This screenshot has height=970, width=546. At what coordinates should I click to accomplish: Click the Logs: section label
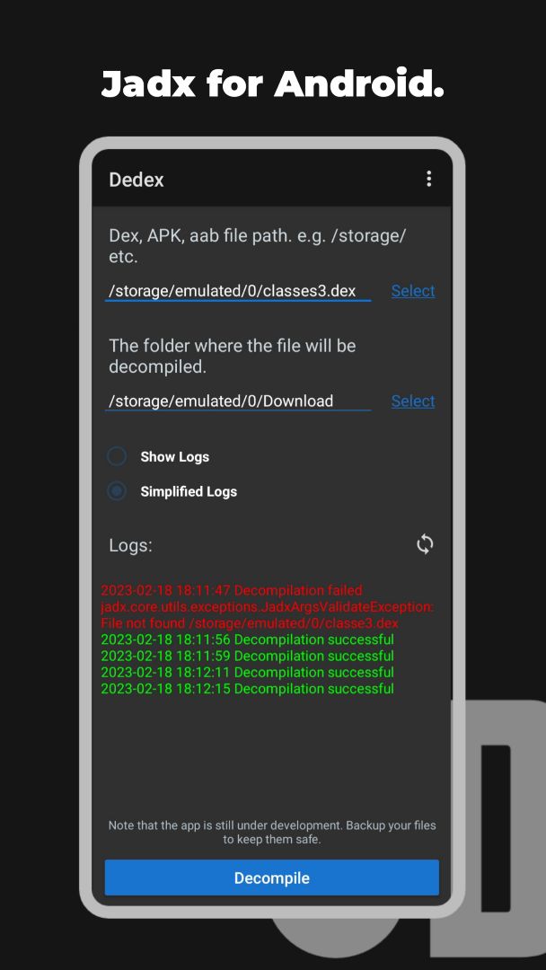click(x=130, y=546)
